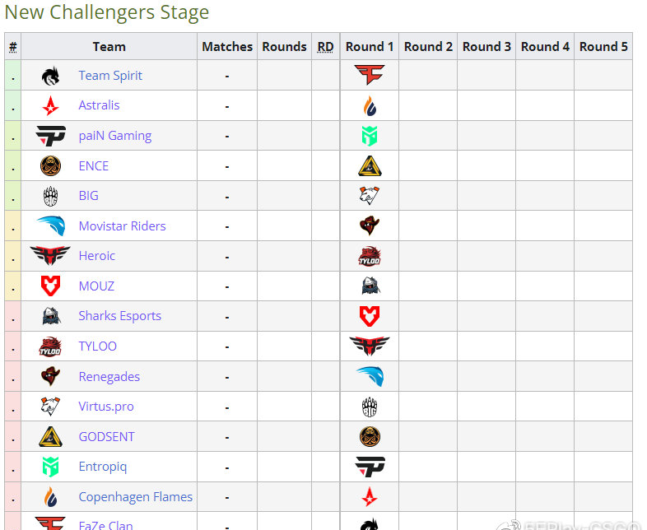
Task: Click the RD column header abbreviation
Action: tap(325, 47)
